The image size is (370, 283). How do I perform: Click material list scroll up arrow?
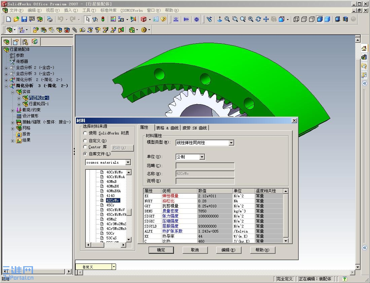point(129,172)
